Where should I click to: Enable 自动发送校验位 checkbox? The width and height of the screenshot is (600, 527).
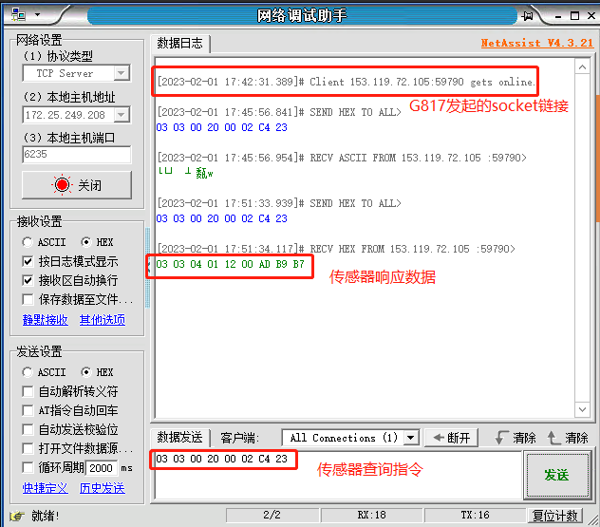coord(28,429)
